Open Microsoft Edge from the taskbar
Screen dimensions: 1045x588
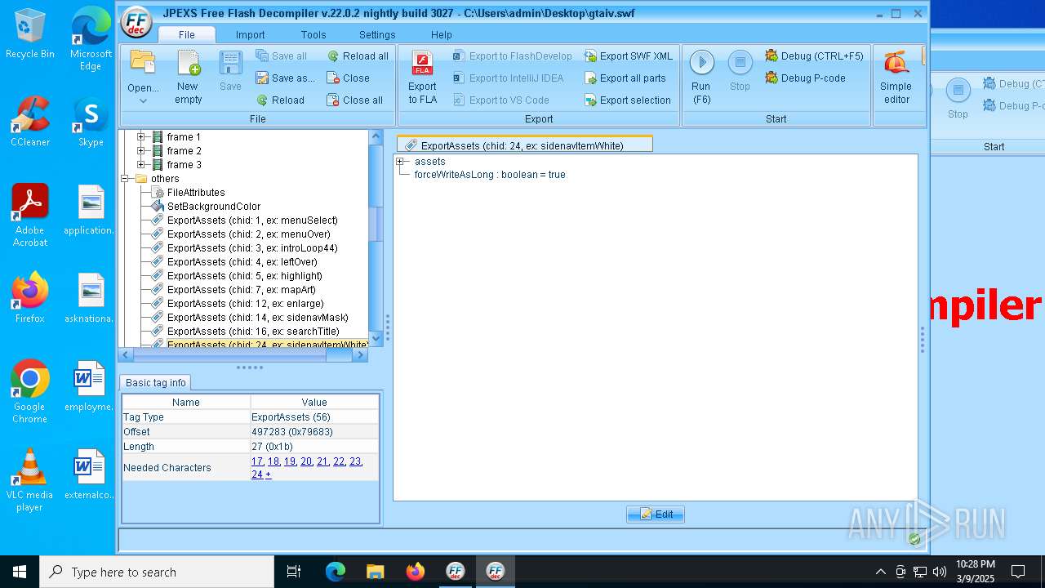click(336, 572)
